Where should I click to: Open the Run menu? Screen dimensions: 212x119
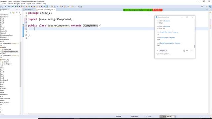click(34, 4)
